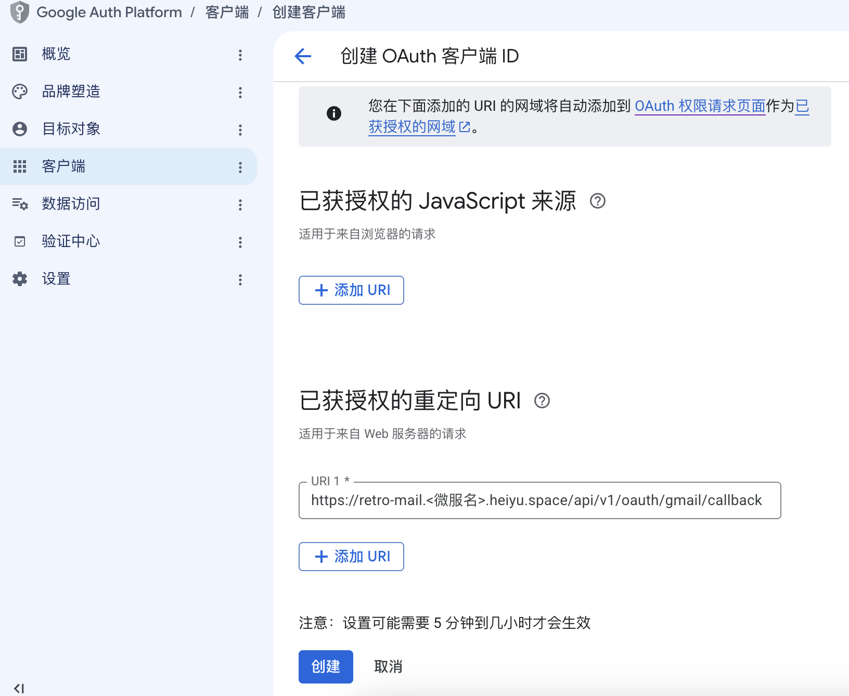This screenshot has width=849, height=696.
Task: Click the Google Auth Platform shield icon
Action: 20,12
